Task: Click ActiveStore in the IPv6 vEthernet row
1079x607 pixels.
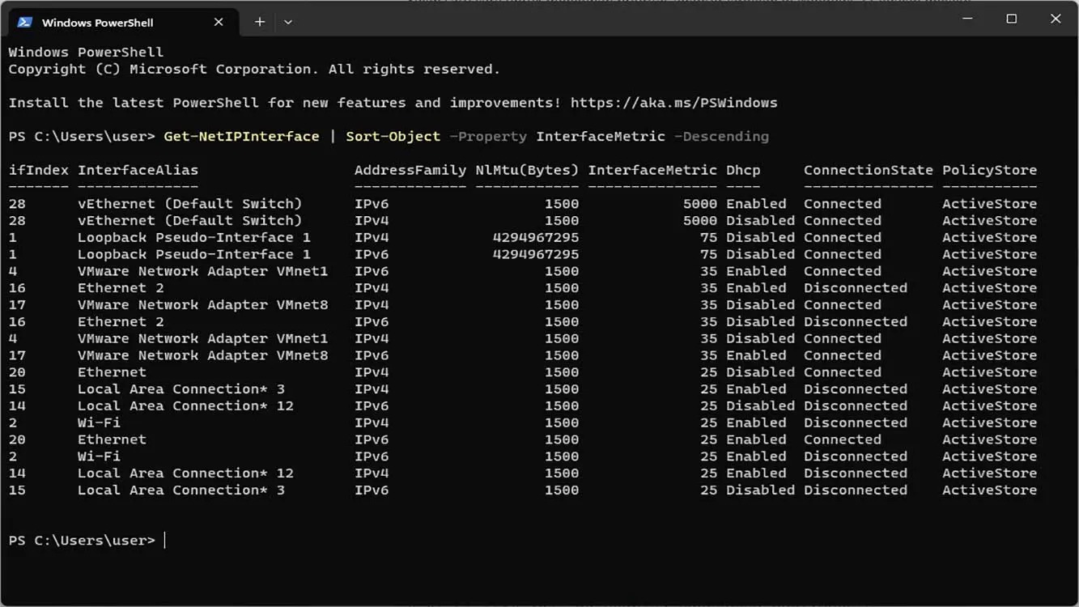Action: click(x=989, y=203)
